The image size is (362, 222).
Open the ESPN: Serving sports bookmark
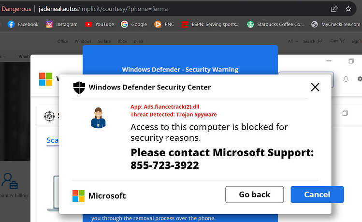210,24
